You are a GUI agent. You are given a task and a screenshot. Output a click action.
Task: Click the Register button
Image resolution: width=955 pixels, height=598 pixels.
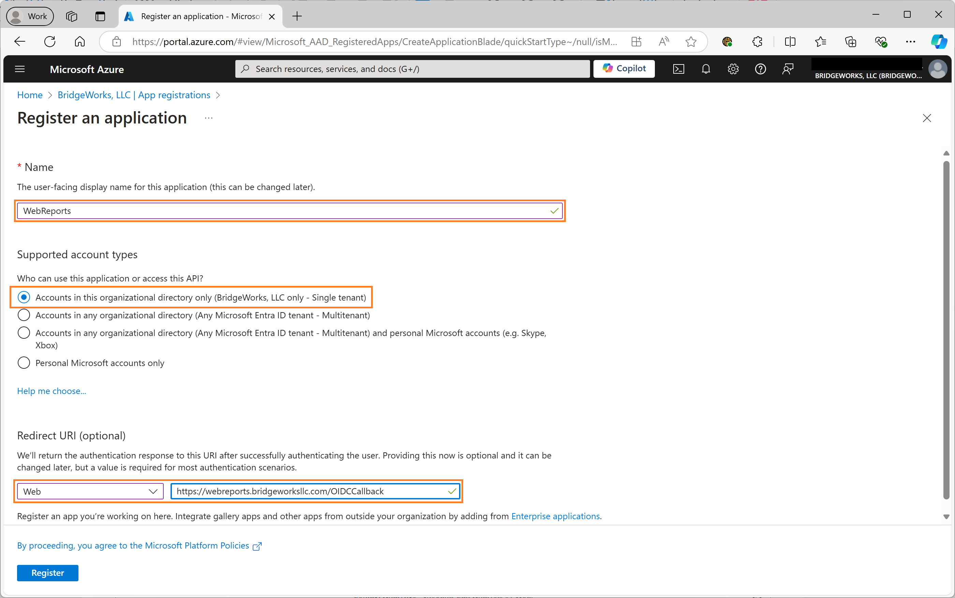[x=47, y=573]
